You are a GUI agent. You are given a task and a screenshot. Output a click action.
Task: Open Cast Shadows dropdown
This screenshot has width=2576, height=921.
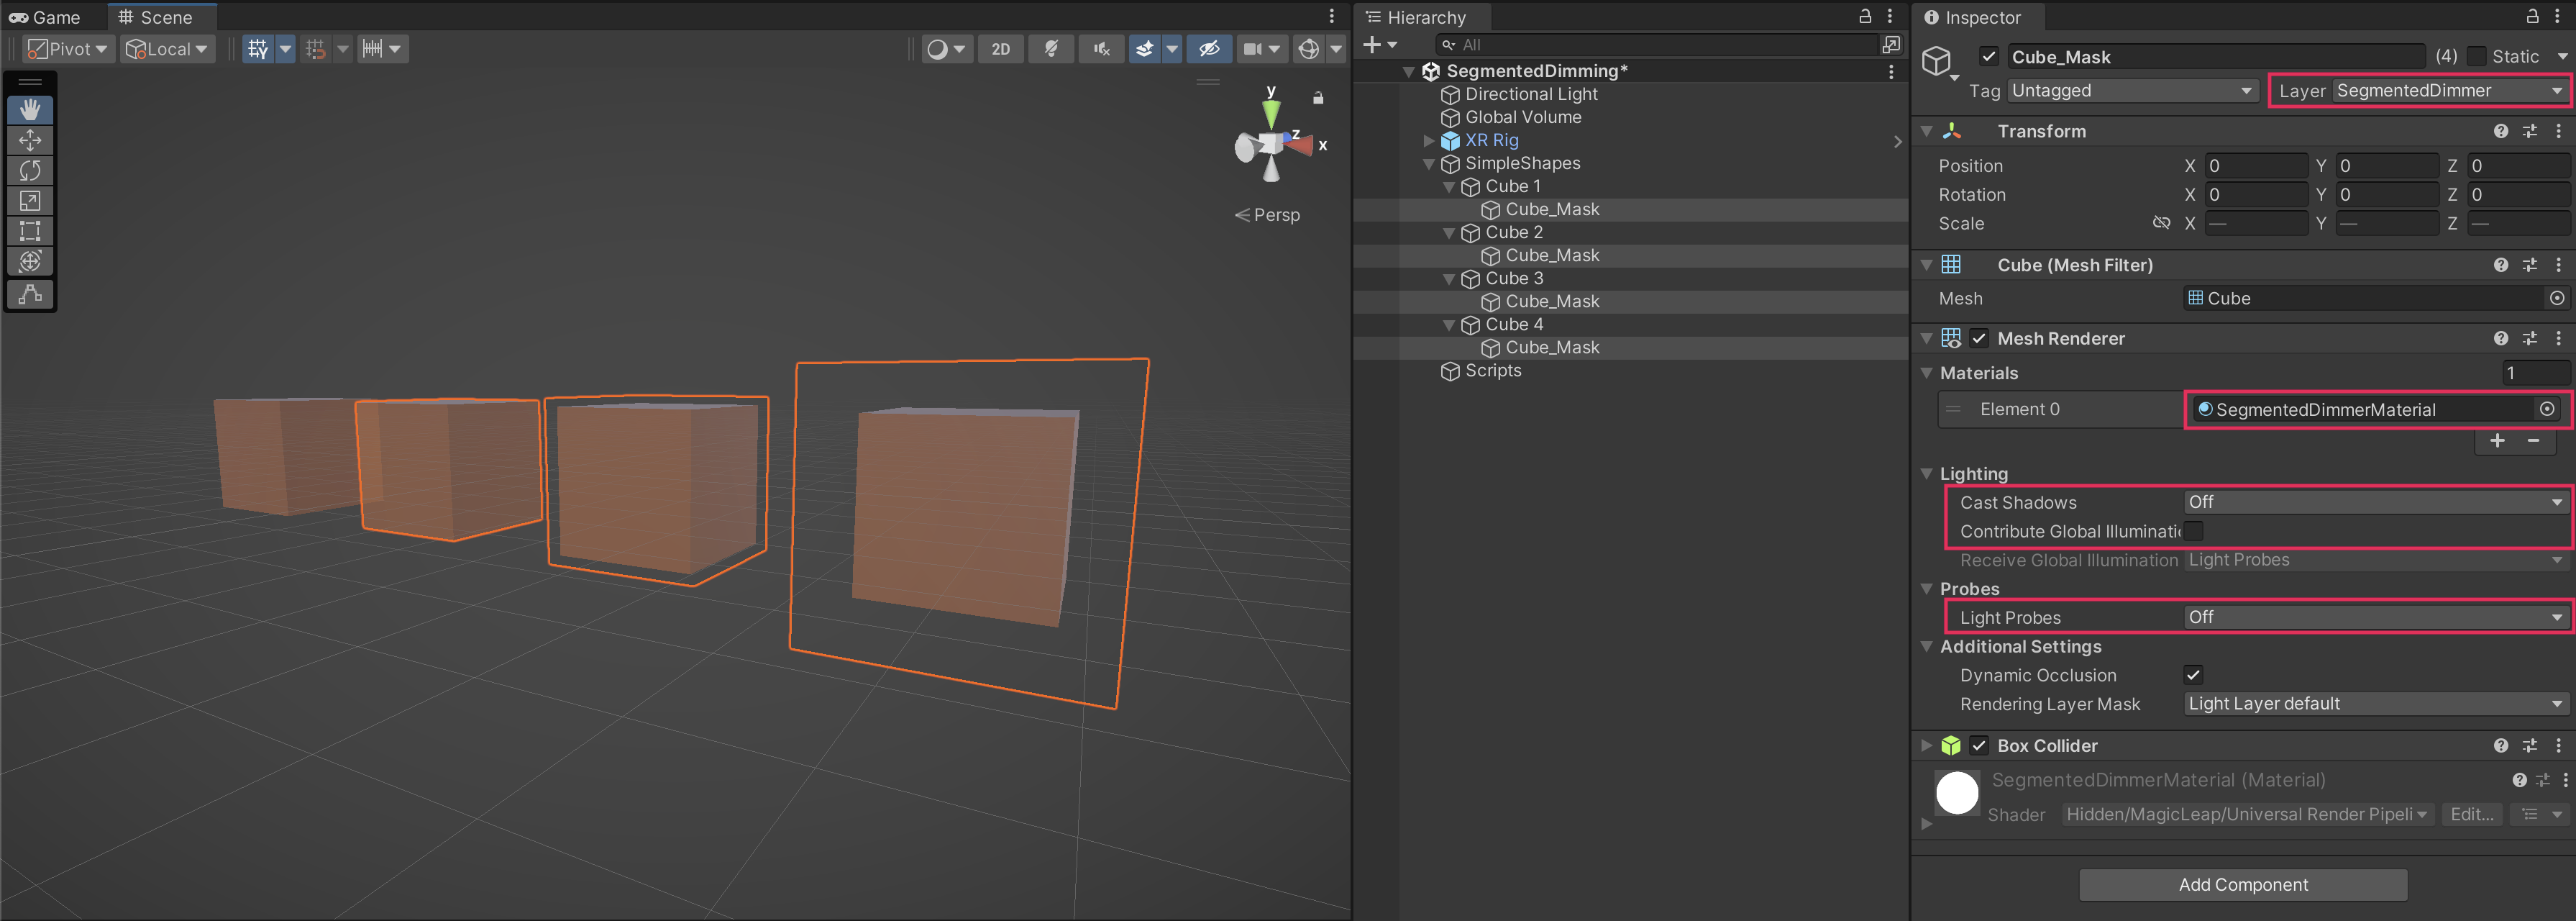click(2374, 502)
